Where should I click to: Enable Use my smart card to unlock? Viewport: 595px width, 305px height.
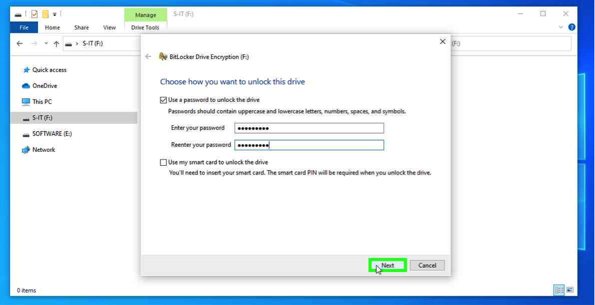point(164,163)
